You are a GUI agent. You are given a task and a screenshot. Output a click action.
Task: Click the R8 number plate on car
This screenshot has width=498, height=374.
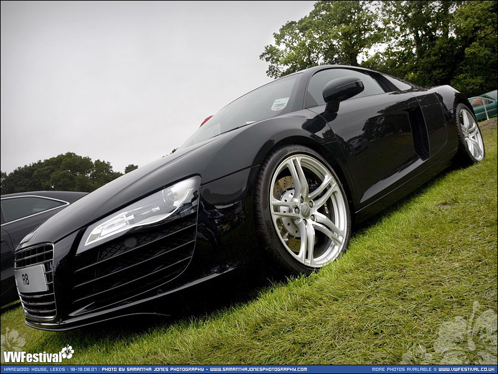pyautogui.click(x=32, y=279)
